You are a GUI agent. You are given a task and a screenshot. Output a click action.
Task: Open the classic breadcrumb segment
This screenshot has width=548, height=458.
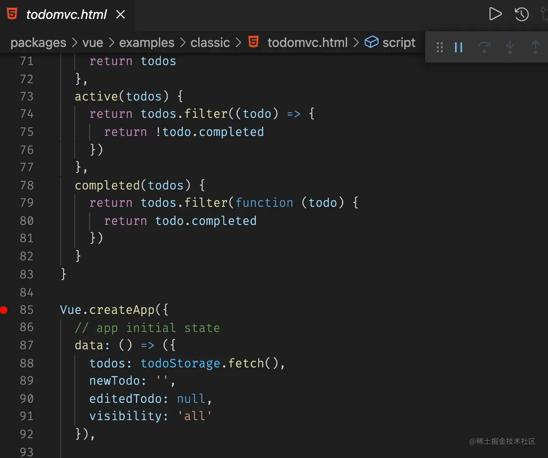pyautogui.click(x=210, y=42)
